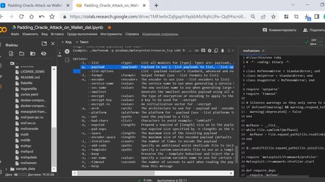Open the Вид menu
Screen dimensions: 325x182
(44, 34)
